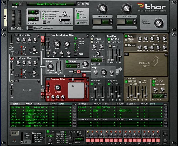Toggle the Delay effect on button
The height and width of the screenshot is (146, 178).
(126, 36)
